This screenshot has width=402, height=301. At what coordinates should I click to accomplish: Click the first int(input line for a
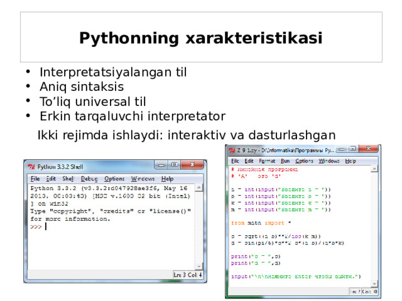click(x=281, y=189)
